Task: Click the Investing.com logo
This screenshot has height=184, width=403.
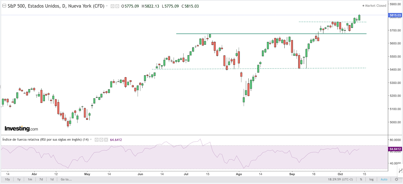Action: click(21, 129)
